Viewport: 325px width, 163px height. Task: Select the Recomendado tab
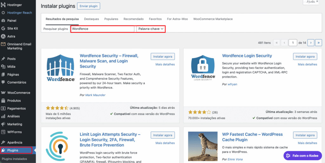click(x=134, y=19)
